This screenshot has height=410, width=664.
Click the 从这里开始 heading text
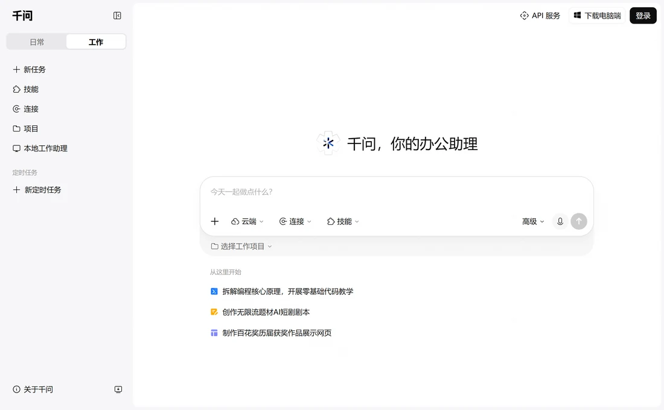pos(226,272)
